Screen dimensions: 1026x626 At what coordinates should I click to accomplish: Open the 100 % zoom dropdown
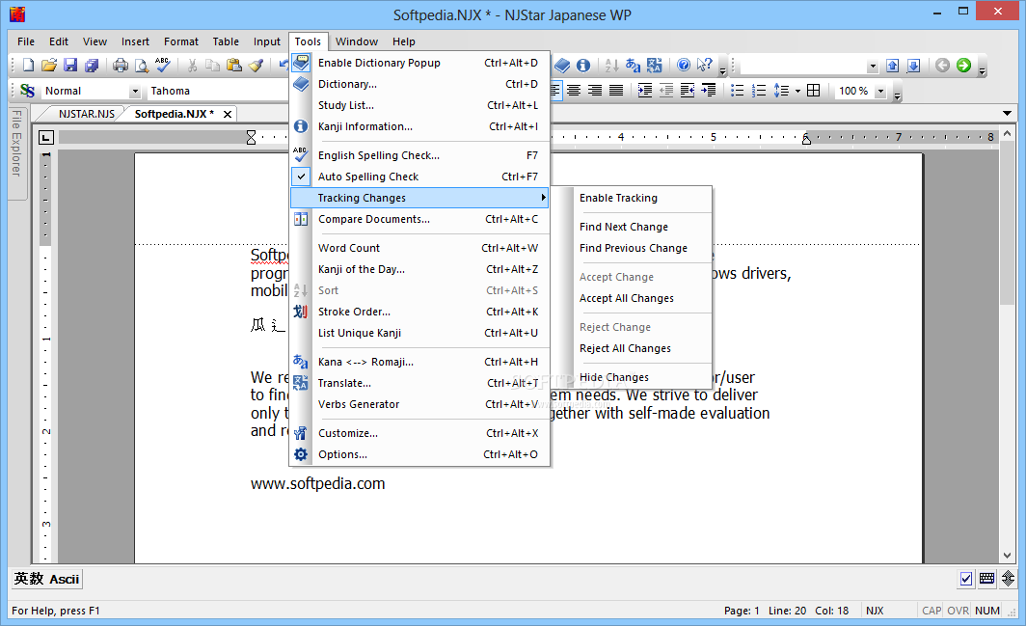[x=880, y=91]
